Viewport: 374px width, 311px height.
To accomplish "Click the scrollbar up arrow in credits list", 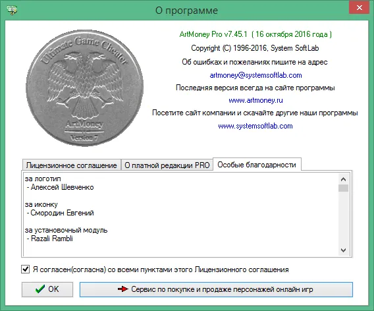I will (343, 179).
